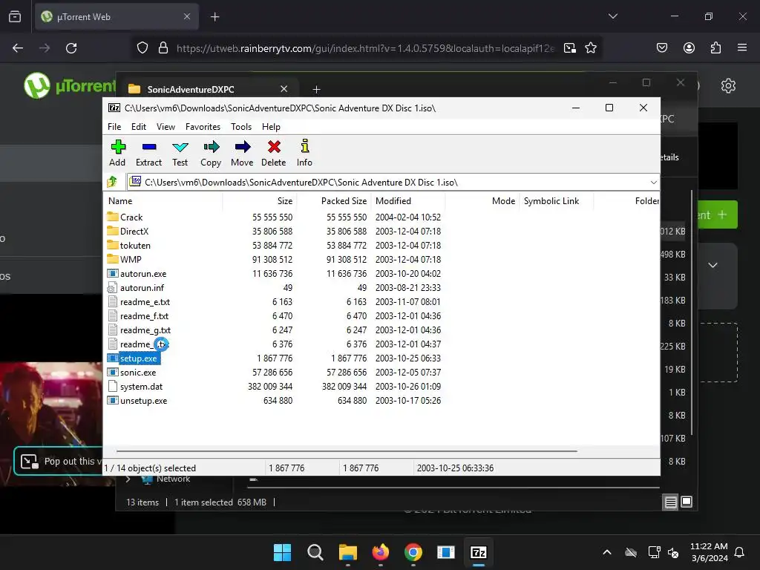Close the µTorrent Web browser tab
The image size is (760, 570).
[187, 16]
